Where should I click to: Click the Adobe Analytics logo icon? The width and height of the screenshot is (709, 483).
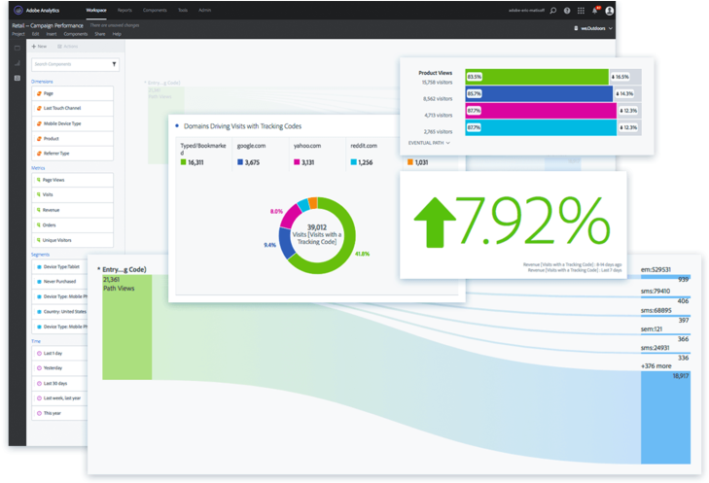18,10
